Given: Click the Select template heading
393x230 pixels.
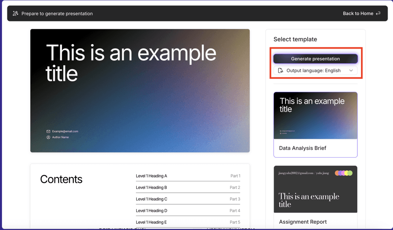Looking at the screenshot, I should point(295,39).
